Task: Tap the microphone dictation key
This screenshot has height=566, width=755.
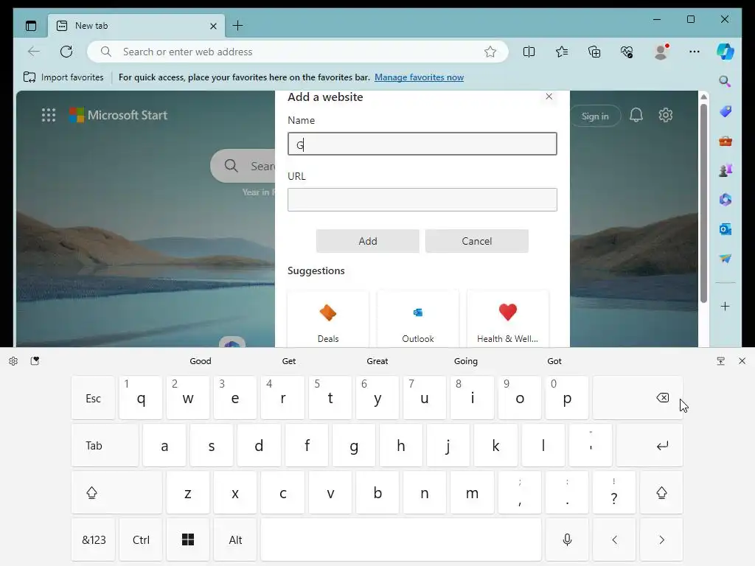Action: pyautogui.click(x=567, y=539)
